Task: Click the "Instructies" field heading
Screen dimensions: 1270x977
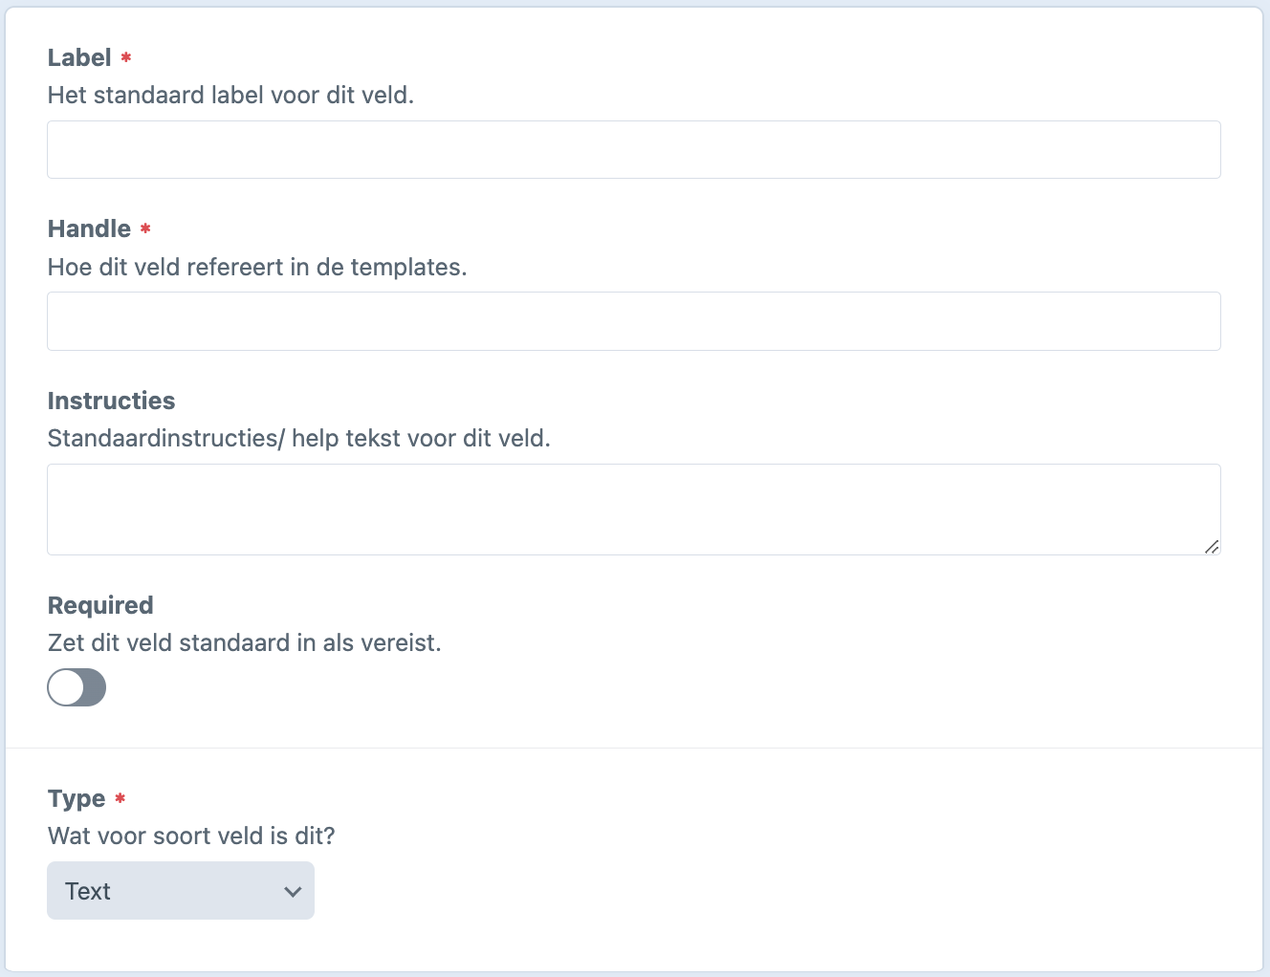Action: [x=111, y=401]
